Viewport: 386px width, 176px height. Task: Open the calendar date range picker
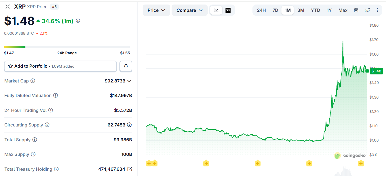point(356,10)
